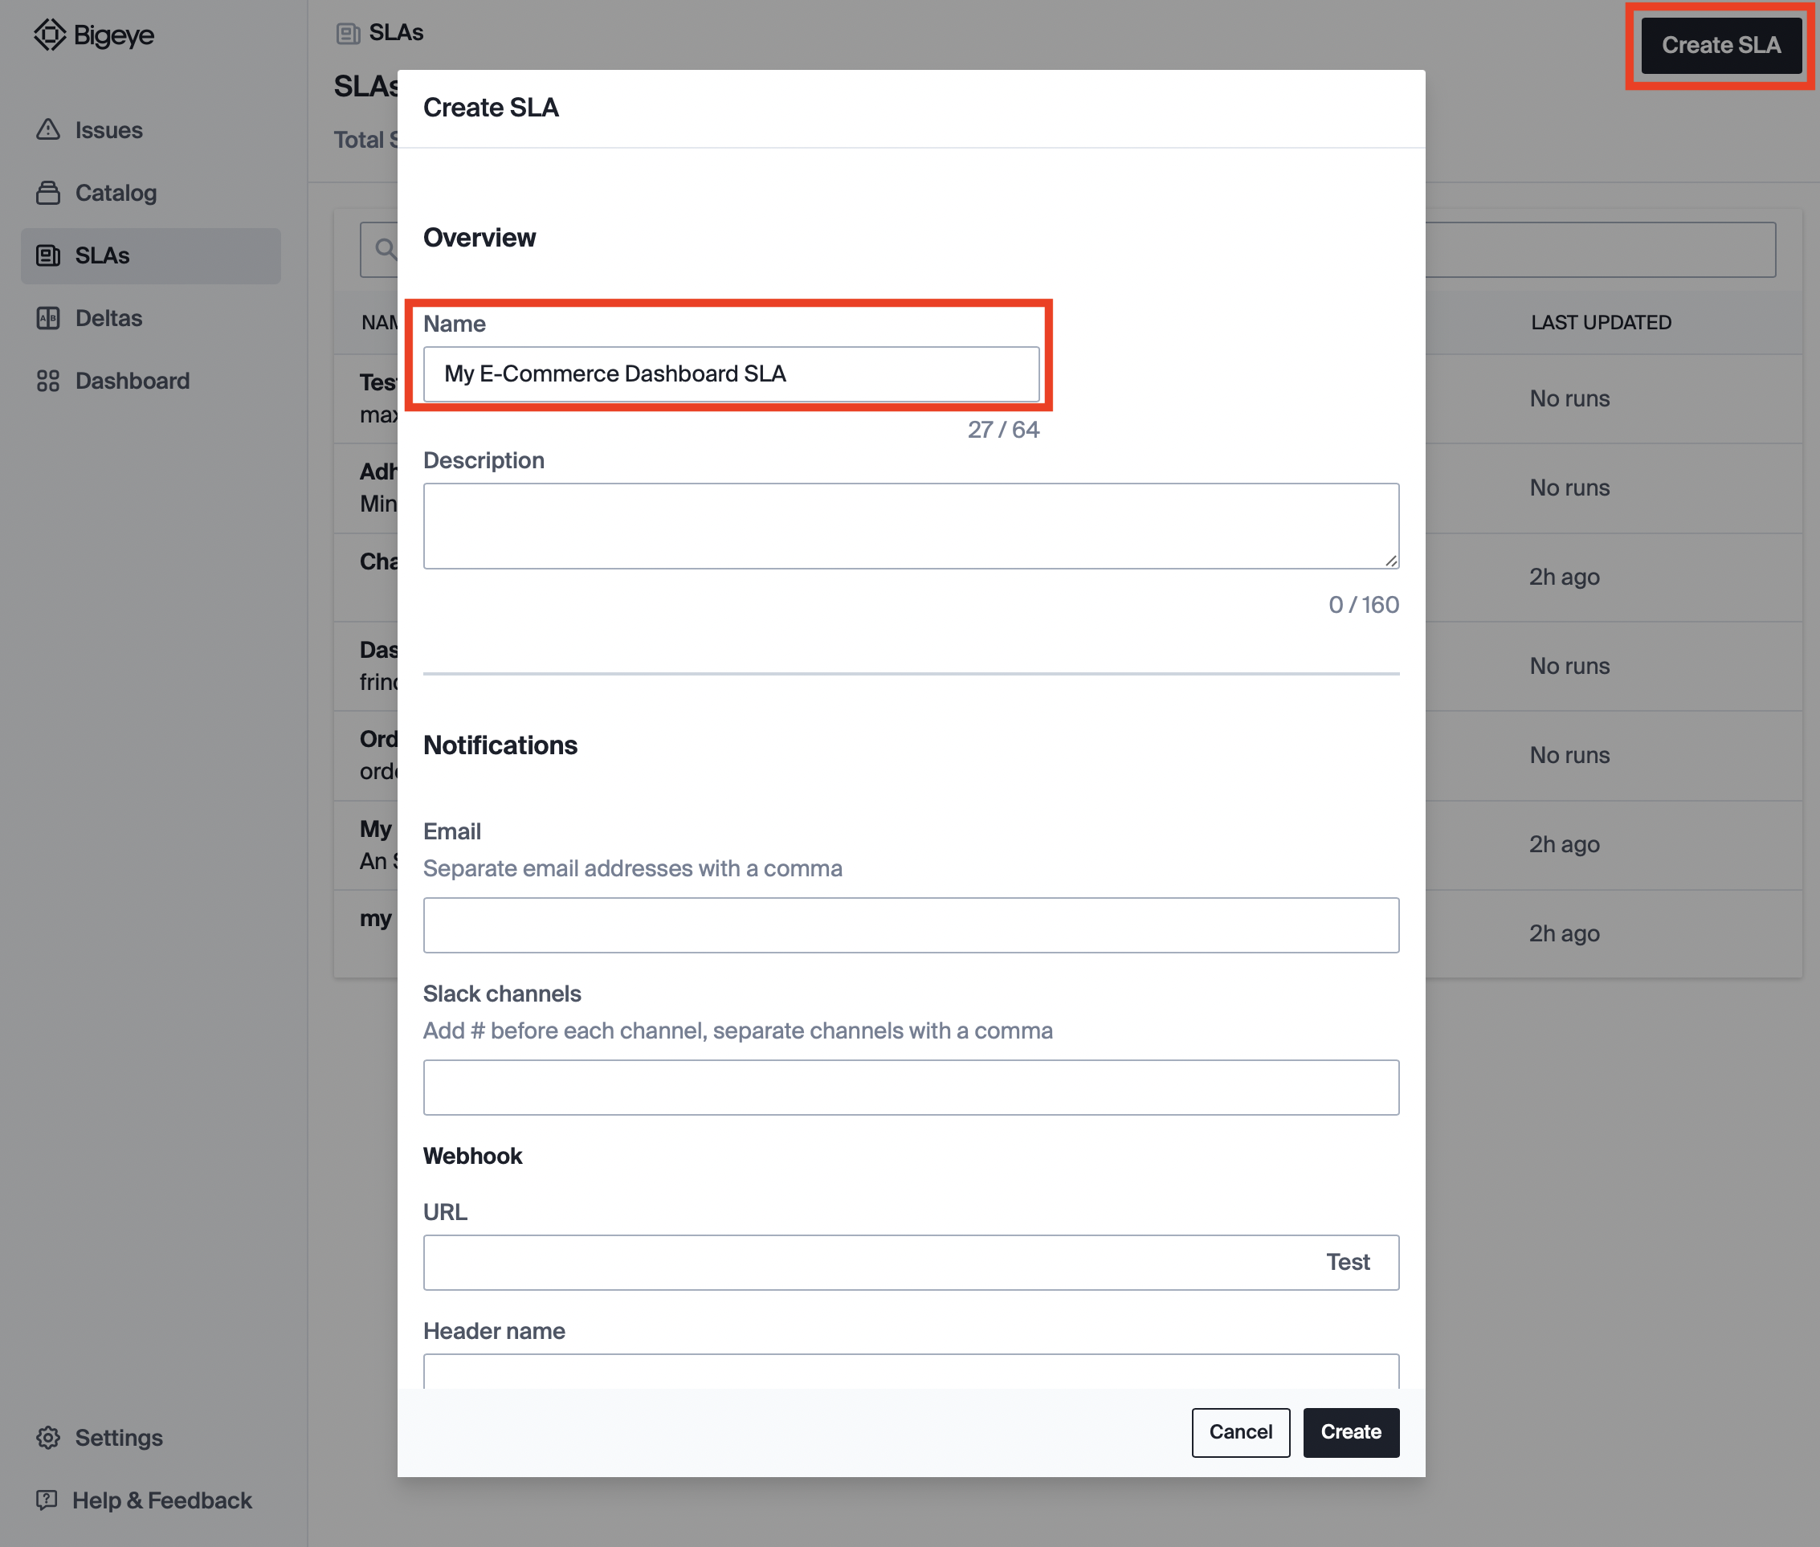Open the Dashboard menu item
The height and width of the screenshot is (1547, 1820).
point(132,381)
